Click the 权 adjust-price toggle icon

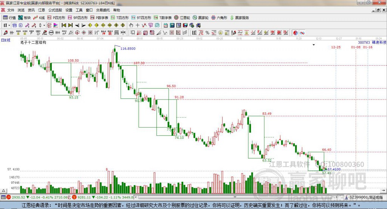pos(49,25)
